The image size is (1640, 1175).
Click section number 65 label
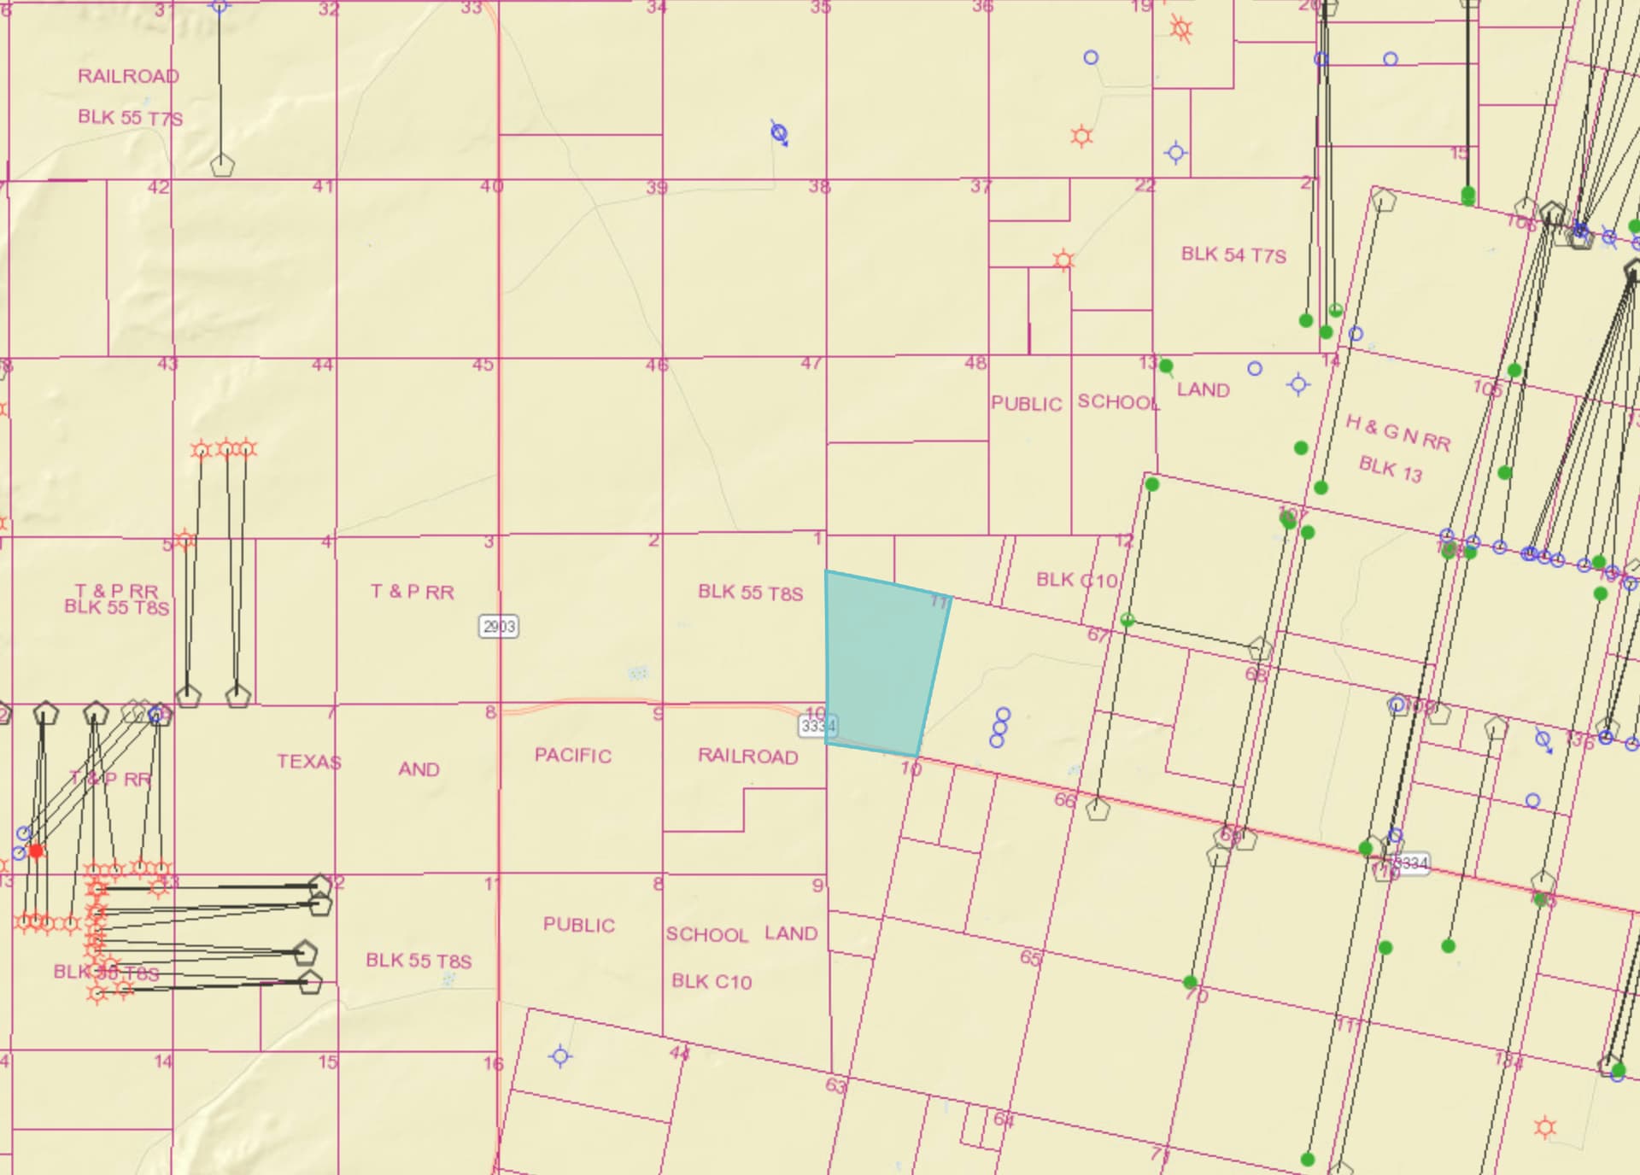click(x=1031, y=957)
